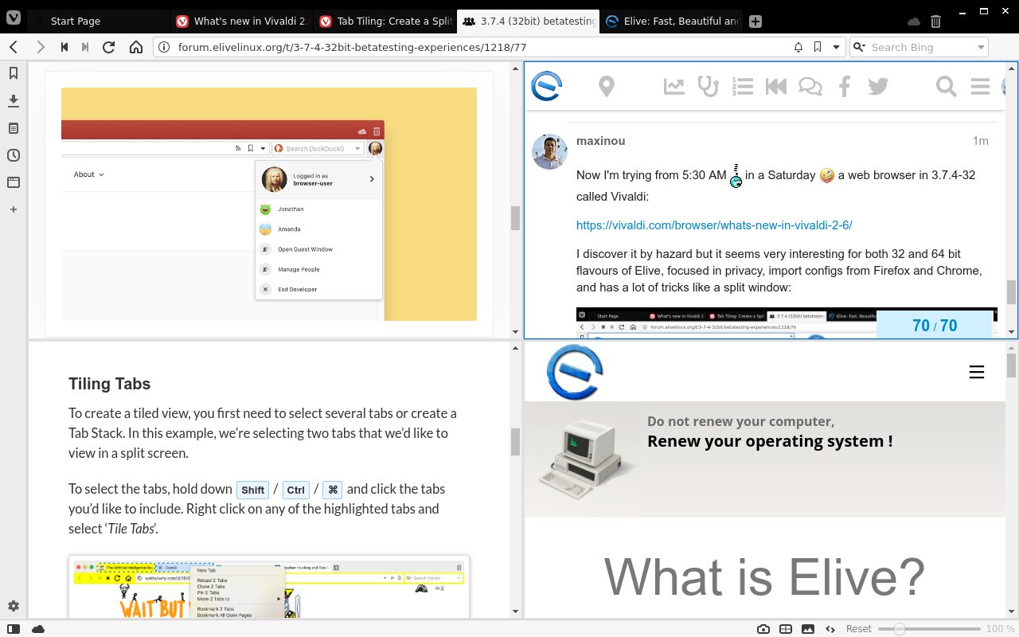Reset the page zoom level
1019x637 pixels.
(x=858, y=628)
